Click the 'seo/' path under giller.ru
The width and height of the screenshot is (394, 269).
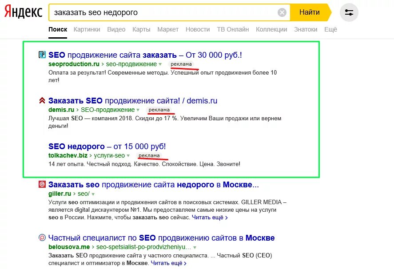(x=84, y=194)
